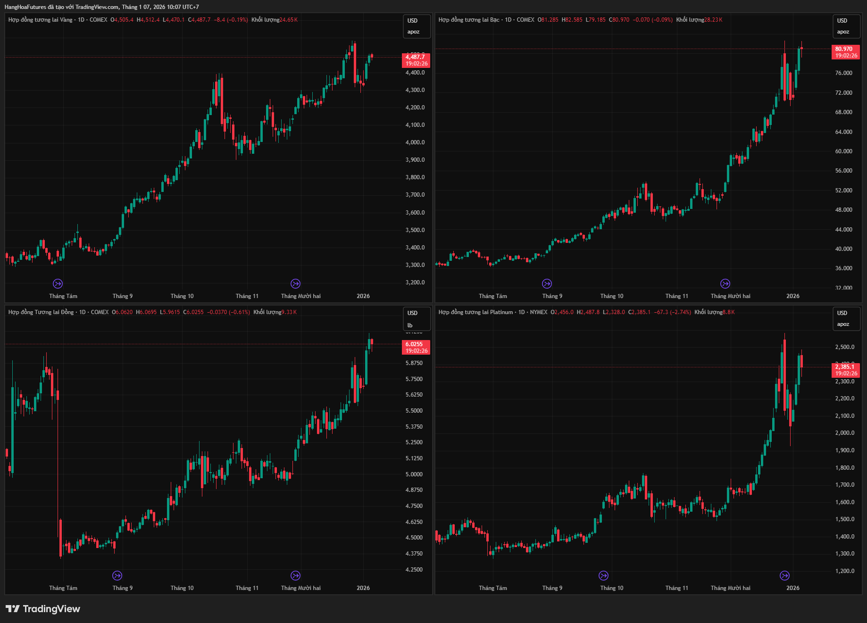Click the Hợp đồng tương lai Vàng chart title
867x623 pixels.
(x=41, y=20)
